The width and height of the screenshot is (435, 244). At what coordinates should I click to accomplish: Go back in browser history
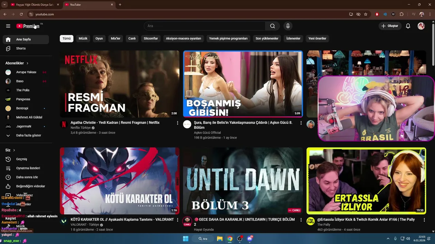pos(5,14)
